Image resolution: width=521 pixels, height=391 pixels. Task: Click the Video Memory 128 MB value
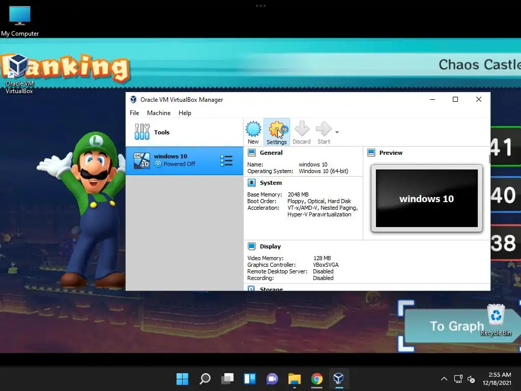click(x=322, y=258)
